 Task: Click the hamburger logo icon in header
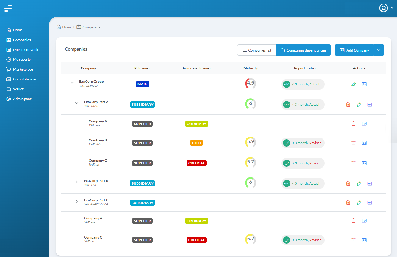point(8,8)
